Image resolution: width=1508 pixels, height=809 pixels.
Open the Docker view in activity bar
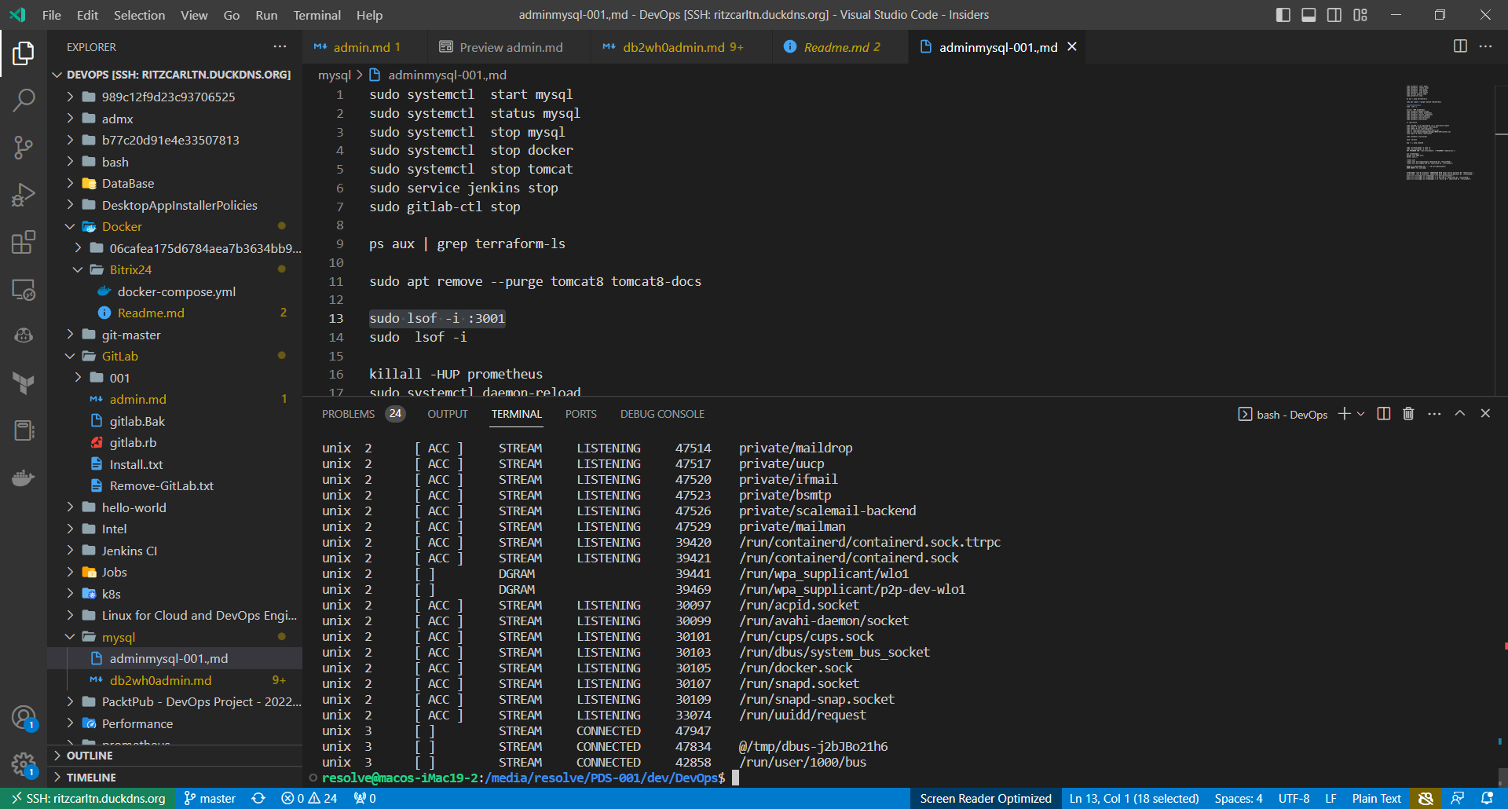[x=24, y=477]
